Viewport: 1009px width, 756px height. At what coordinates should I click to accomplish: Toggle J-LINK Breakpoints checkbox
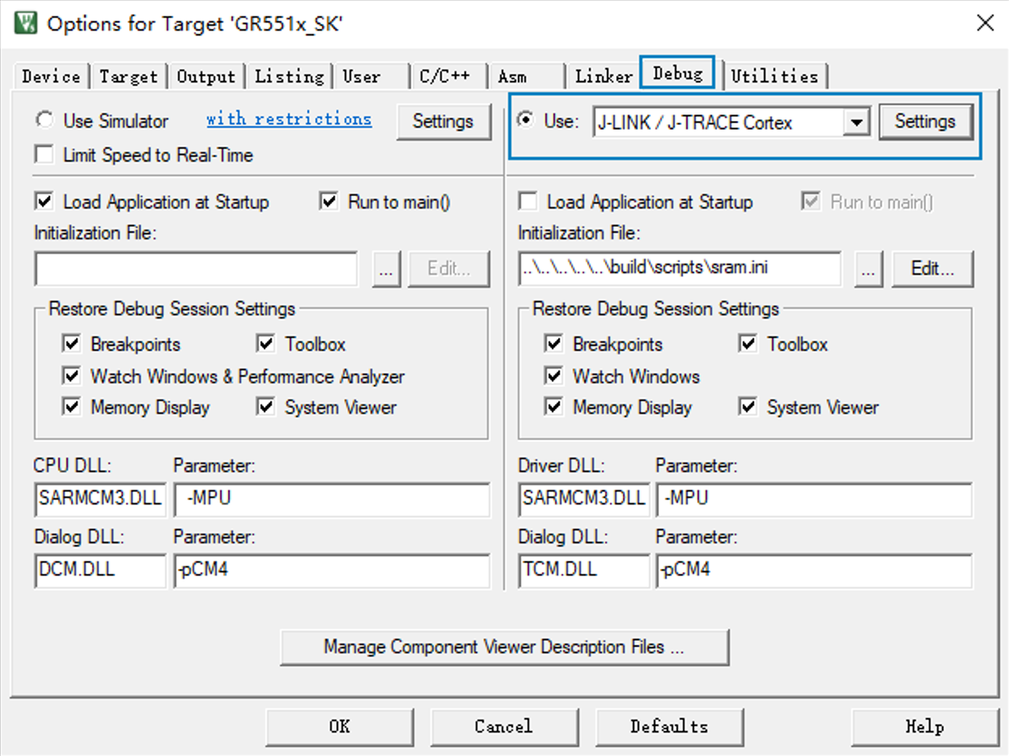[x=553, y=344]
